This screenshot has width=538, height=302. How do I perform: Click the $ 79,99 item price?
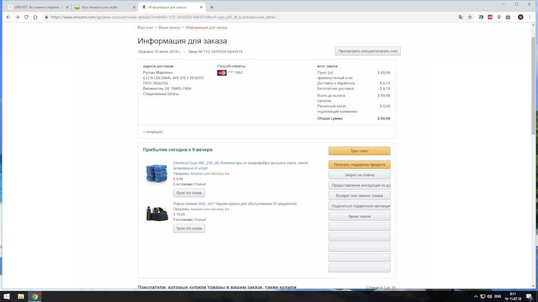click(179, 214)
